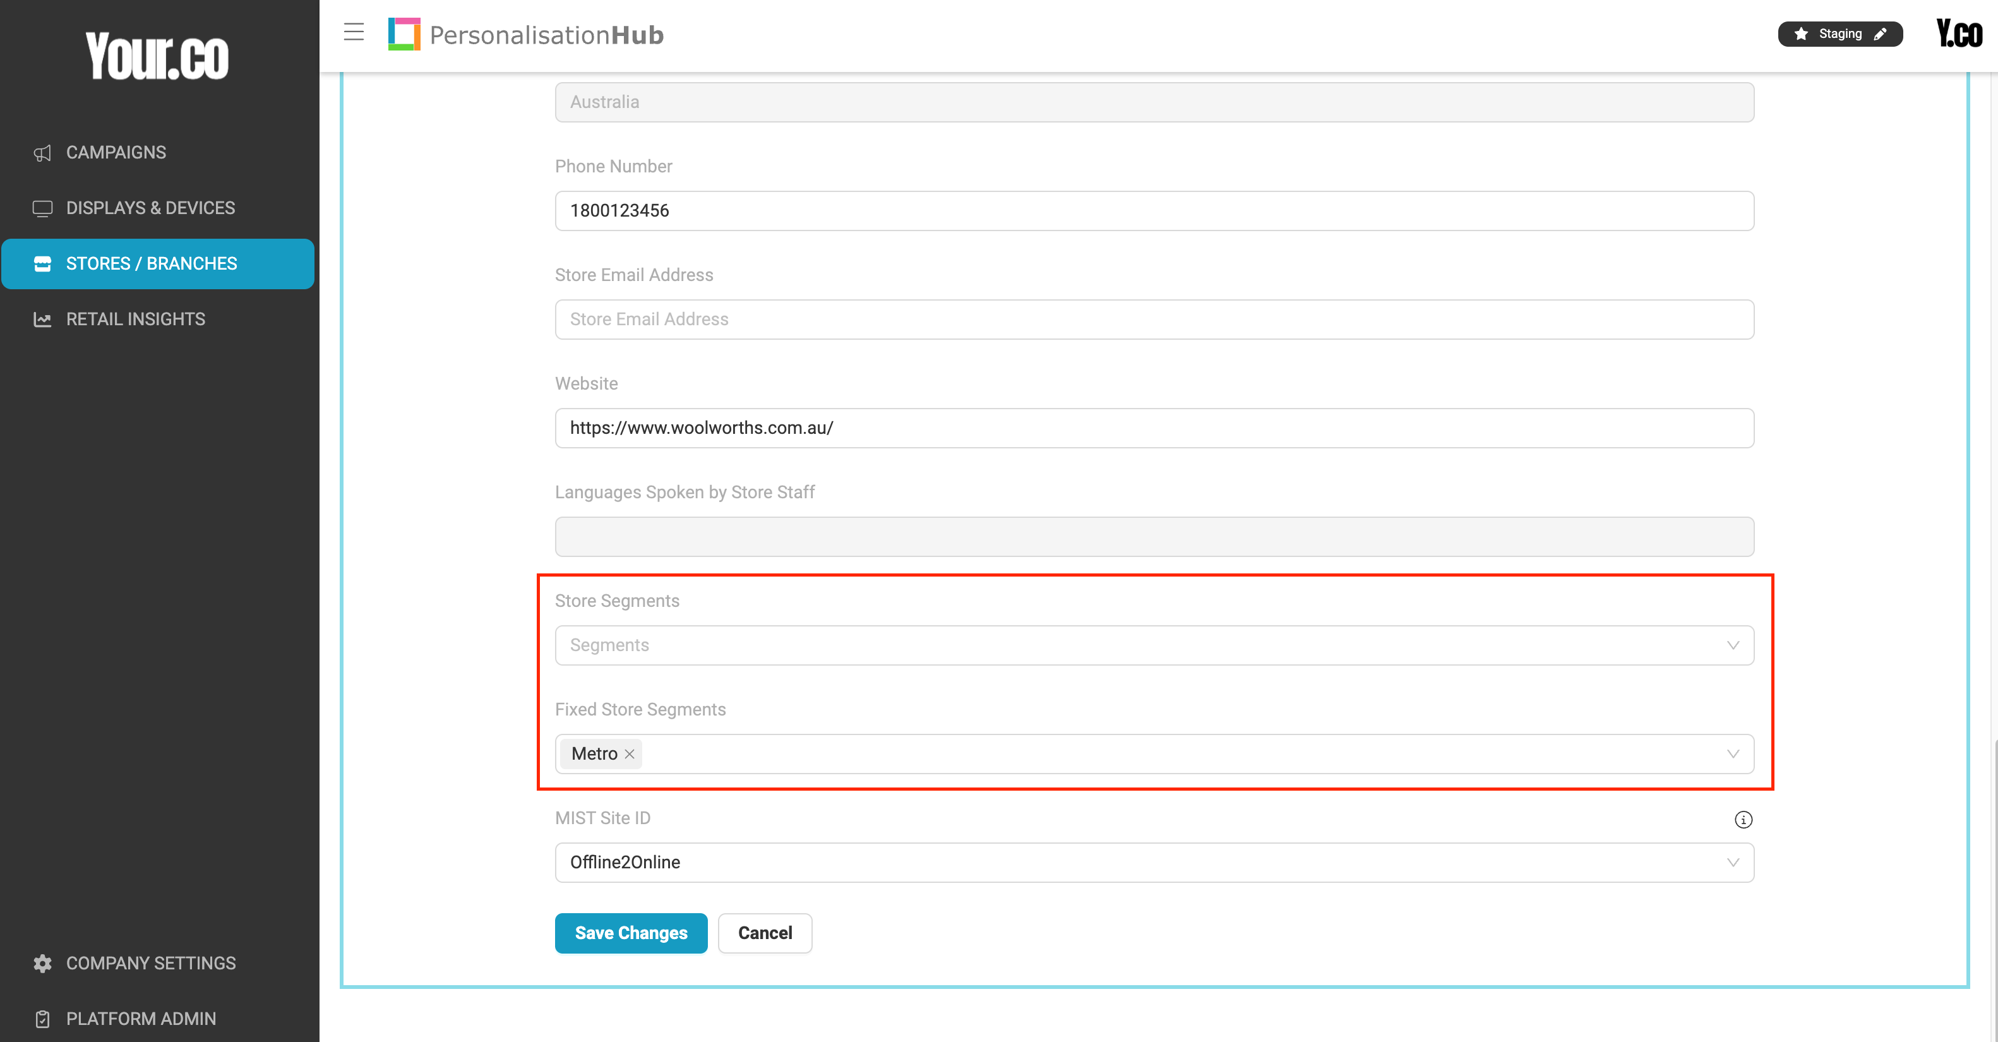Click the Company Settings gear icon
The width and height of the screenshot is (1998, 1042).
coord(43,963)
